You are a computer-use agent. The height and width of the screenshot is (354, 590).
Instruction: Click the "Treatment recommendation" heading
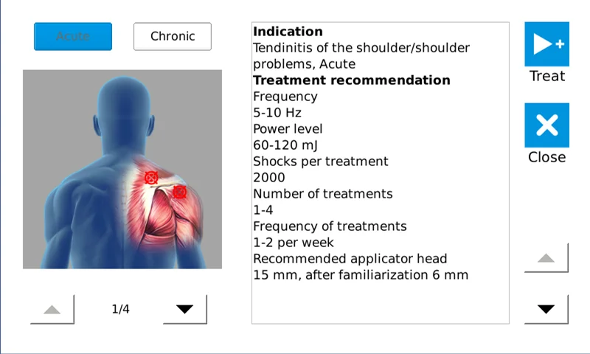pos(351,80)
